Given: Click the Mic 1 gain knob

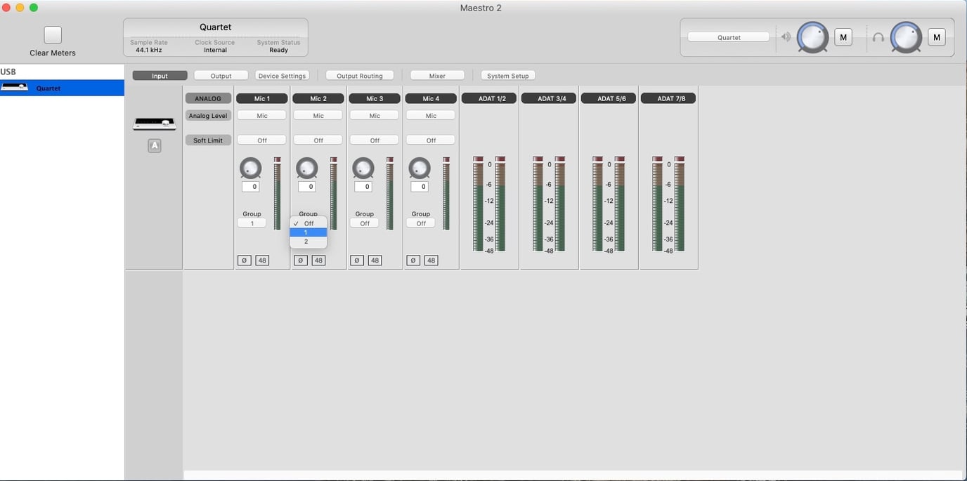Looking at the screenshot, I should (250, 168).
